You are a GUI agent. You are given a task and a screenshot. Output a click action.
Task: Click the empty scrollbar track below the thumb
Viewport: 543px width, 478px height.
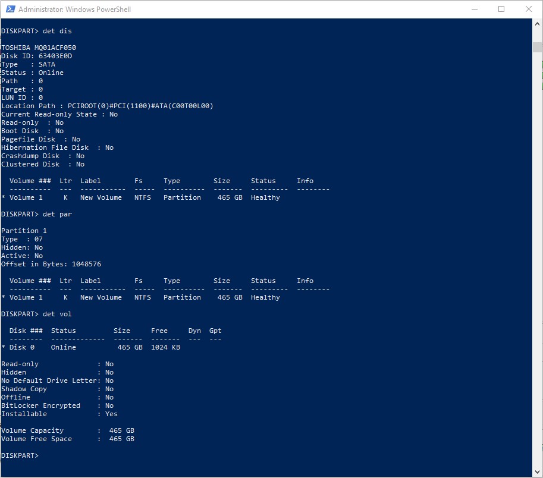click(x=537, y=268)
